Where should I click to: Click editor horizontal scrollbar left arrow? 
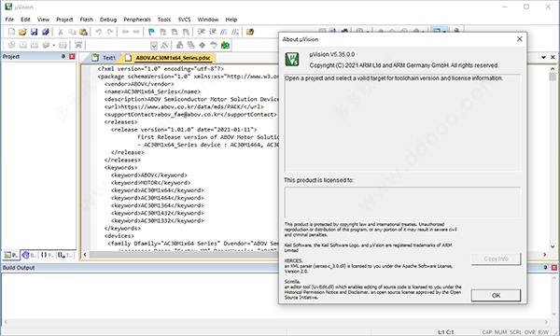tap(85, 255)
